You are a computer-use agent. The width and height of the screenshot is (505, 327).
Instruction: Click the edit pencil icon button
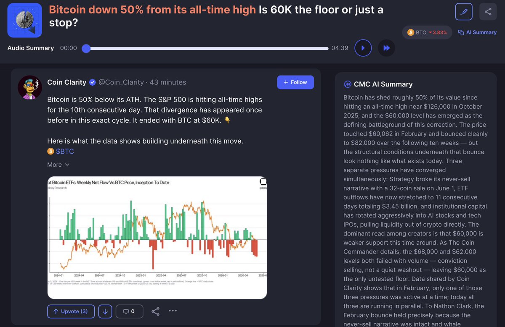464,12
